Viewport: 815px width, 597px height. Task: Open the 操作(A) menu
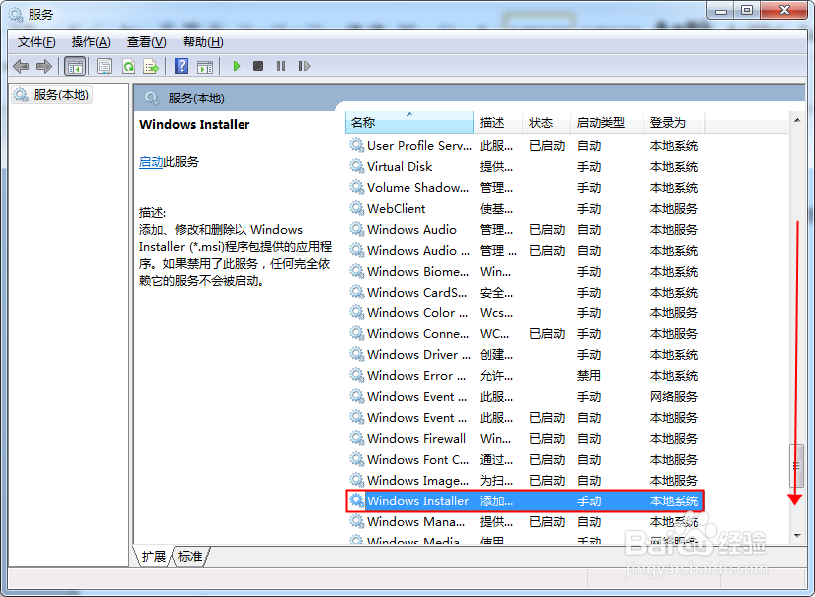(91, 41)
